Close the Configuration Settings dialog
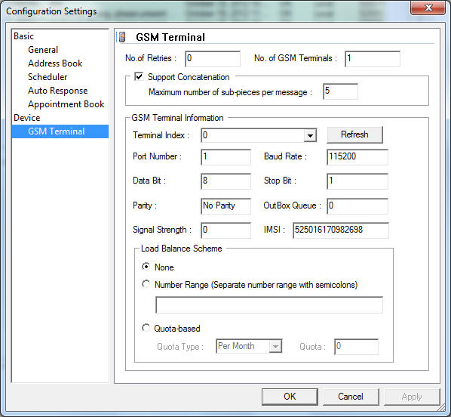This screenshot has height=417, width=451. click(428, 8)
